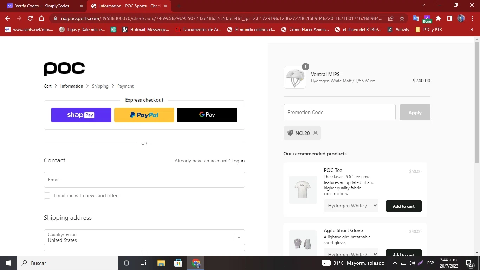The width and height of the screenshot is (480, 270).
Task: Click the Chrome taskbar icon
Action: (x=196, y=263)
